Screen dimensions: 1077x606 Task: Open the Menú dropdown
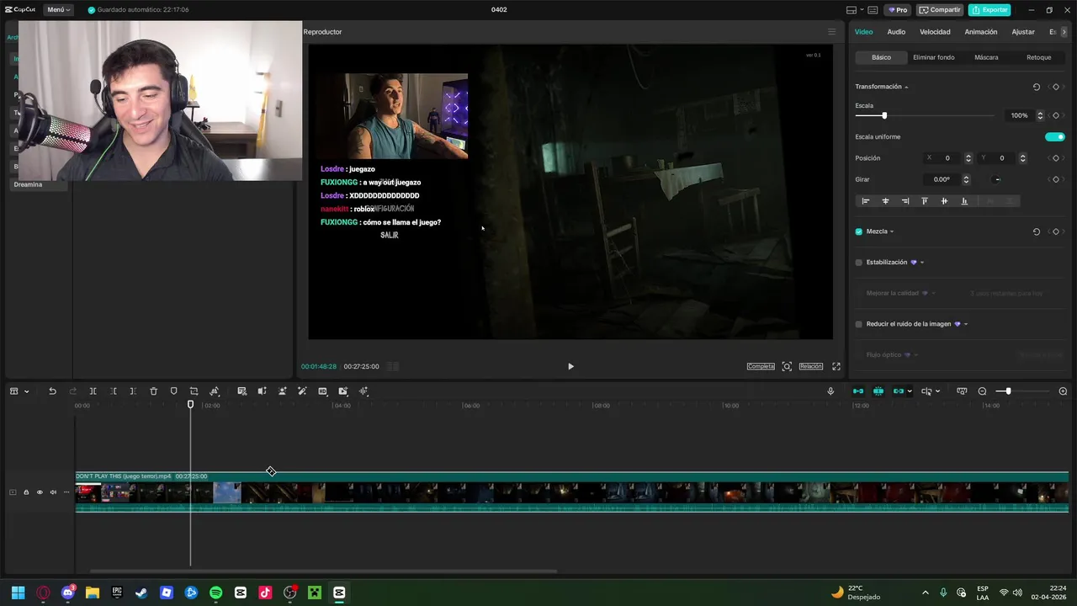click(x=59, y=10)
